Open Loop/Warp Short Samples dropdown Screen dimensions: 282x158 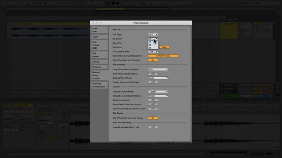[158, 69]
